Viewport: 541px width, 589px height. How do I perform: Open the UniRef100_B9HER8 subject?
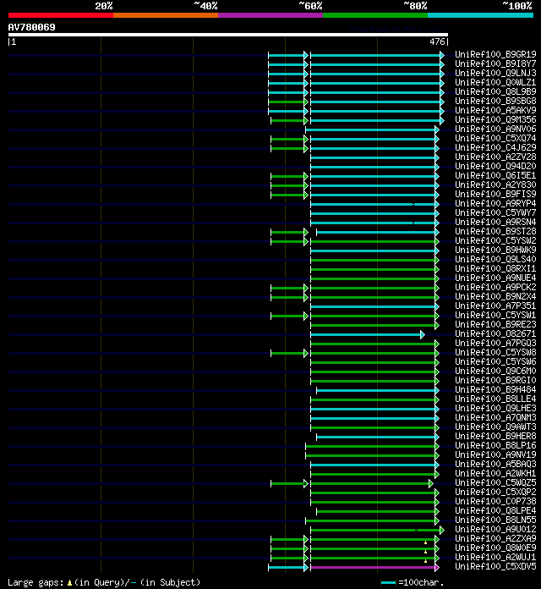[x=495, y=437]
